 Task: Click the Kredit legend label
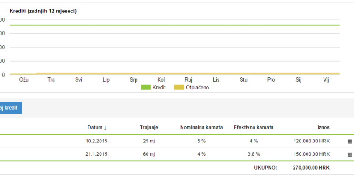[x=159, y=88]
